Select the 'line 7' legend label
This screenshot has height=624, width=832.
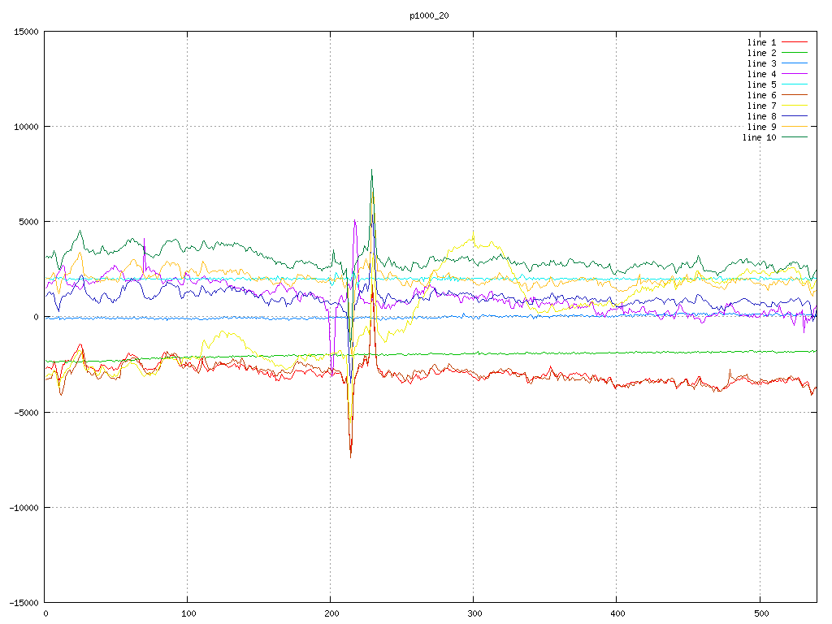(761, 106)
